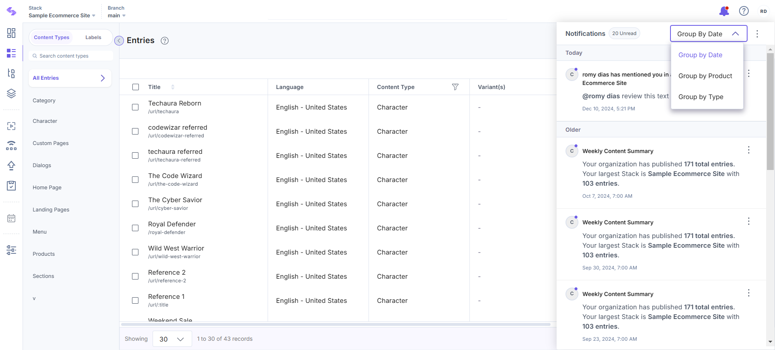
Task: Click the notifications bell icon
Action: click(724, 11)
